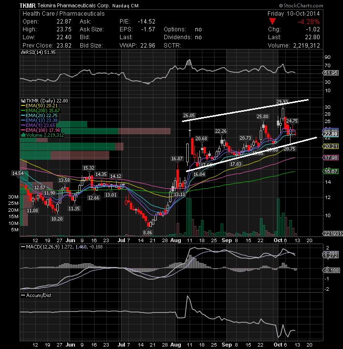Click the green 15.67 EMA tag on right axis
The height and width of the screenshot is (349, 343).
coord(331,172)
